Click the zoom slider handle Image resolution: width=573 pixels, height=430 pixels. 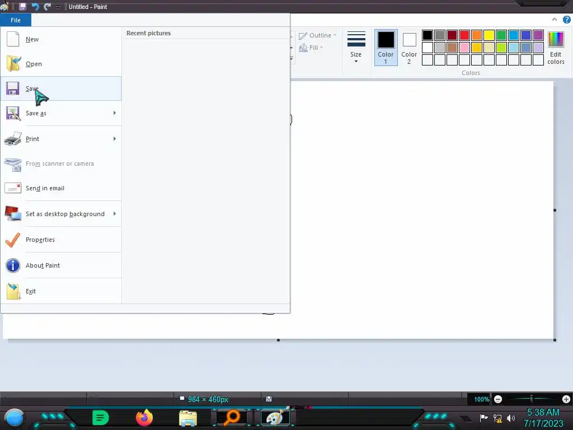[532, 399]
